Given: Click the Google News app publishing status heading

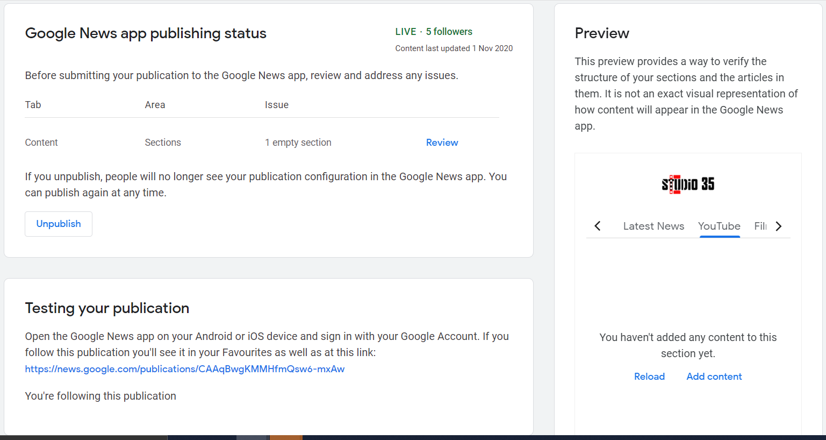Looking at the screenshot, I should [146, 33].
